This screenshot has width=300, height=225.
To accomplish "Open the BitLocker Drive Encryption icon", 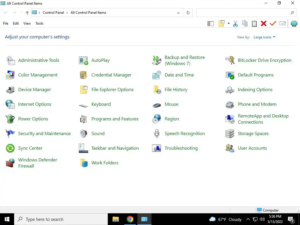I will [230, 60].
